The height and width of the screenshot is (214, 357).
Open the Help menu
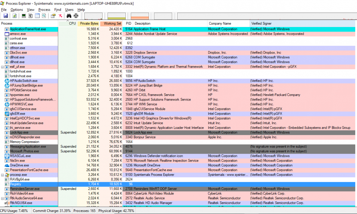pos(81,10)
